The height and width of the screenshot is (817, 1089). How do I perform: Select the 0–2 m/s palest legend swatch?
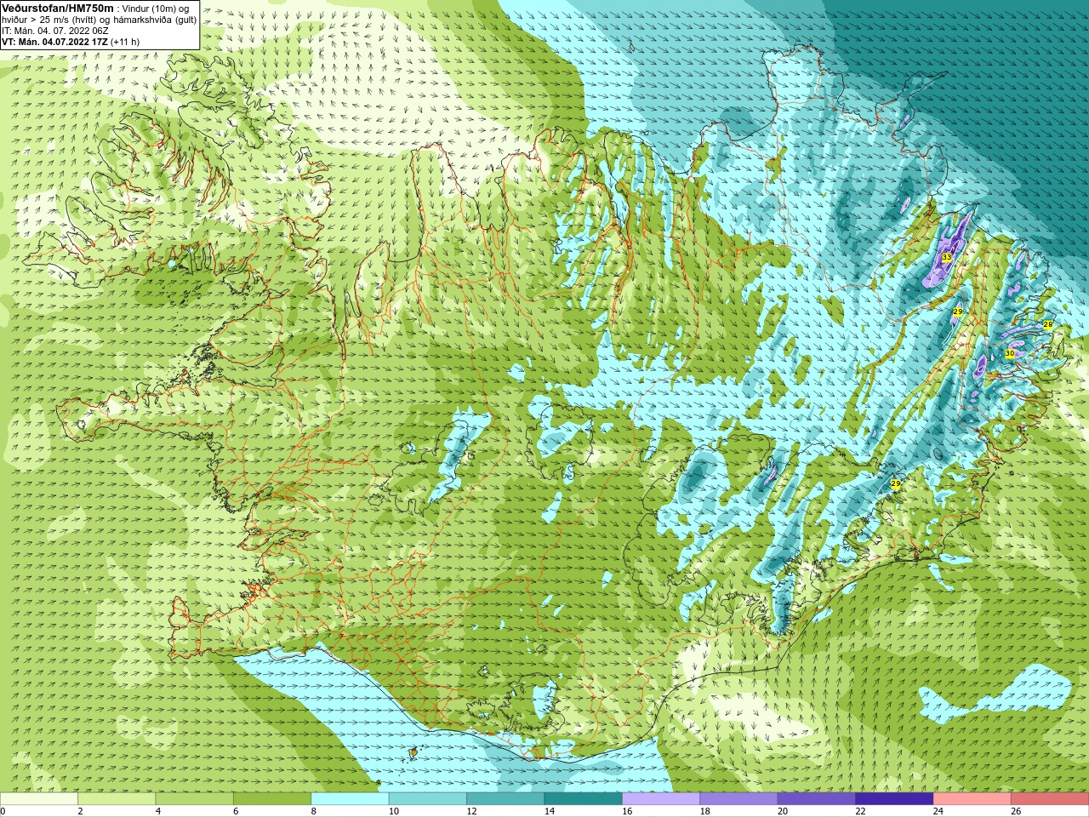click(39, 799)
